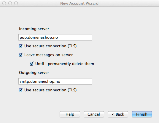Open the Help button
The image size is (159, 123).
coord(70,114)
